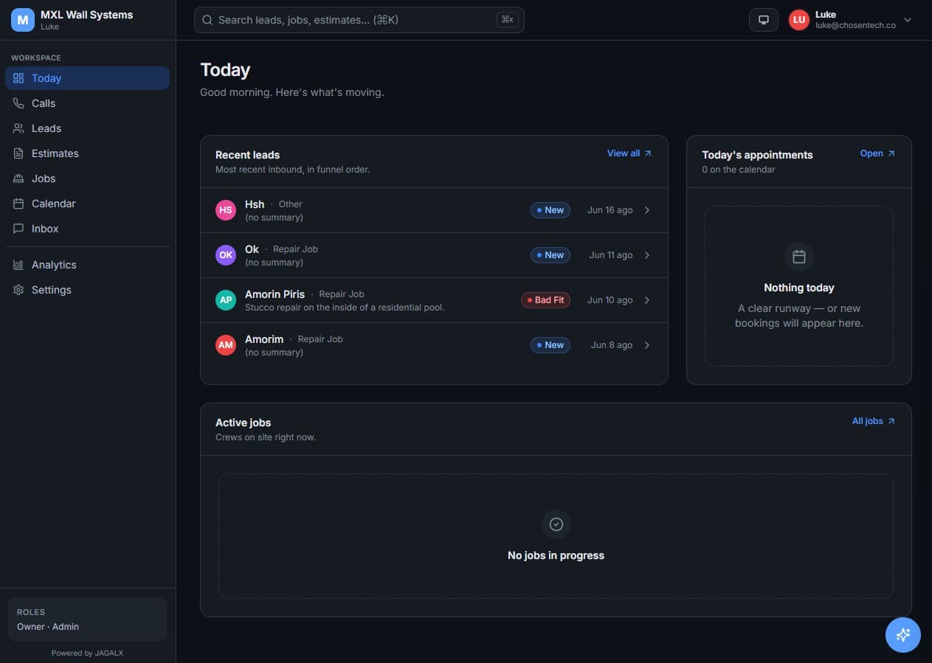Click the Jun 11 ago timestamp
This screenshot has height=663, width=932.
coord(611,255)
